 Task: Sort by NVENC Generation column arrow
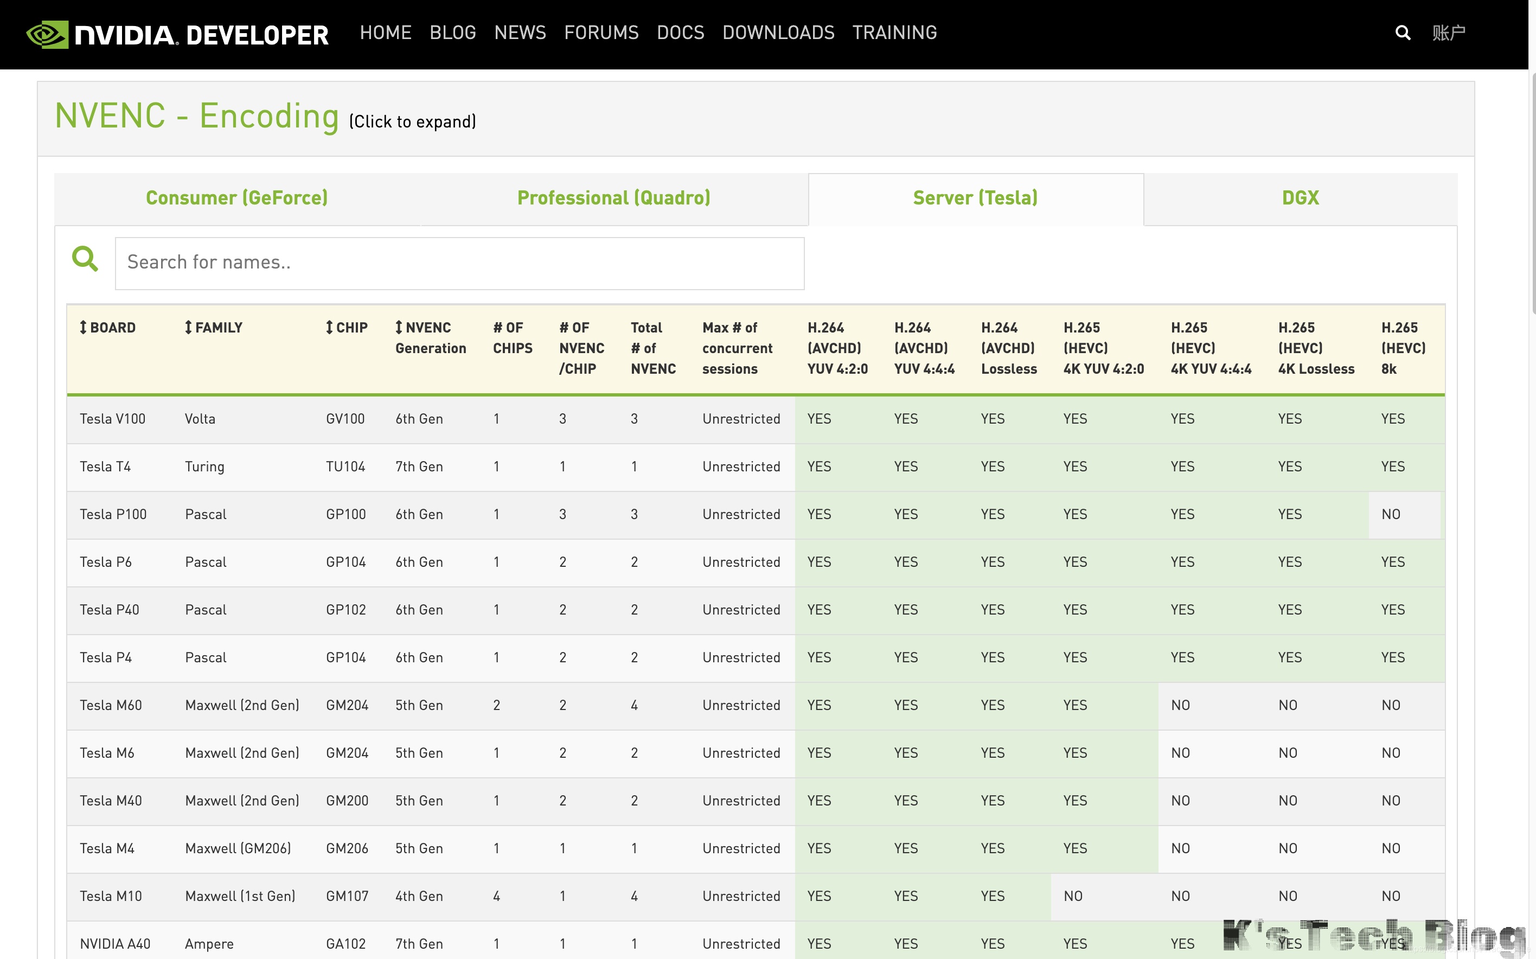pos(399,327)
